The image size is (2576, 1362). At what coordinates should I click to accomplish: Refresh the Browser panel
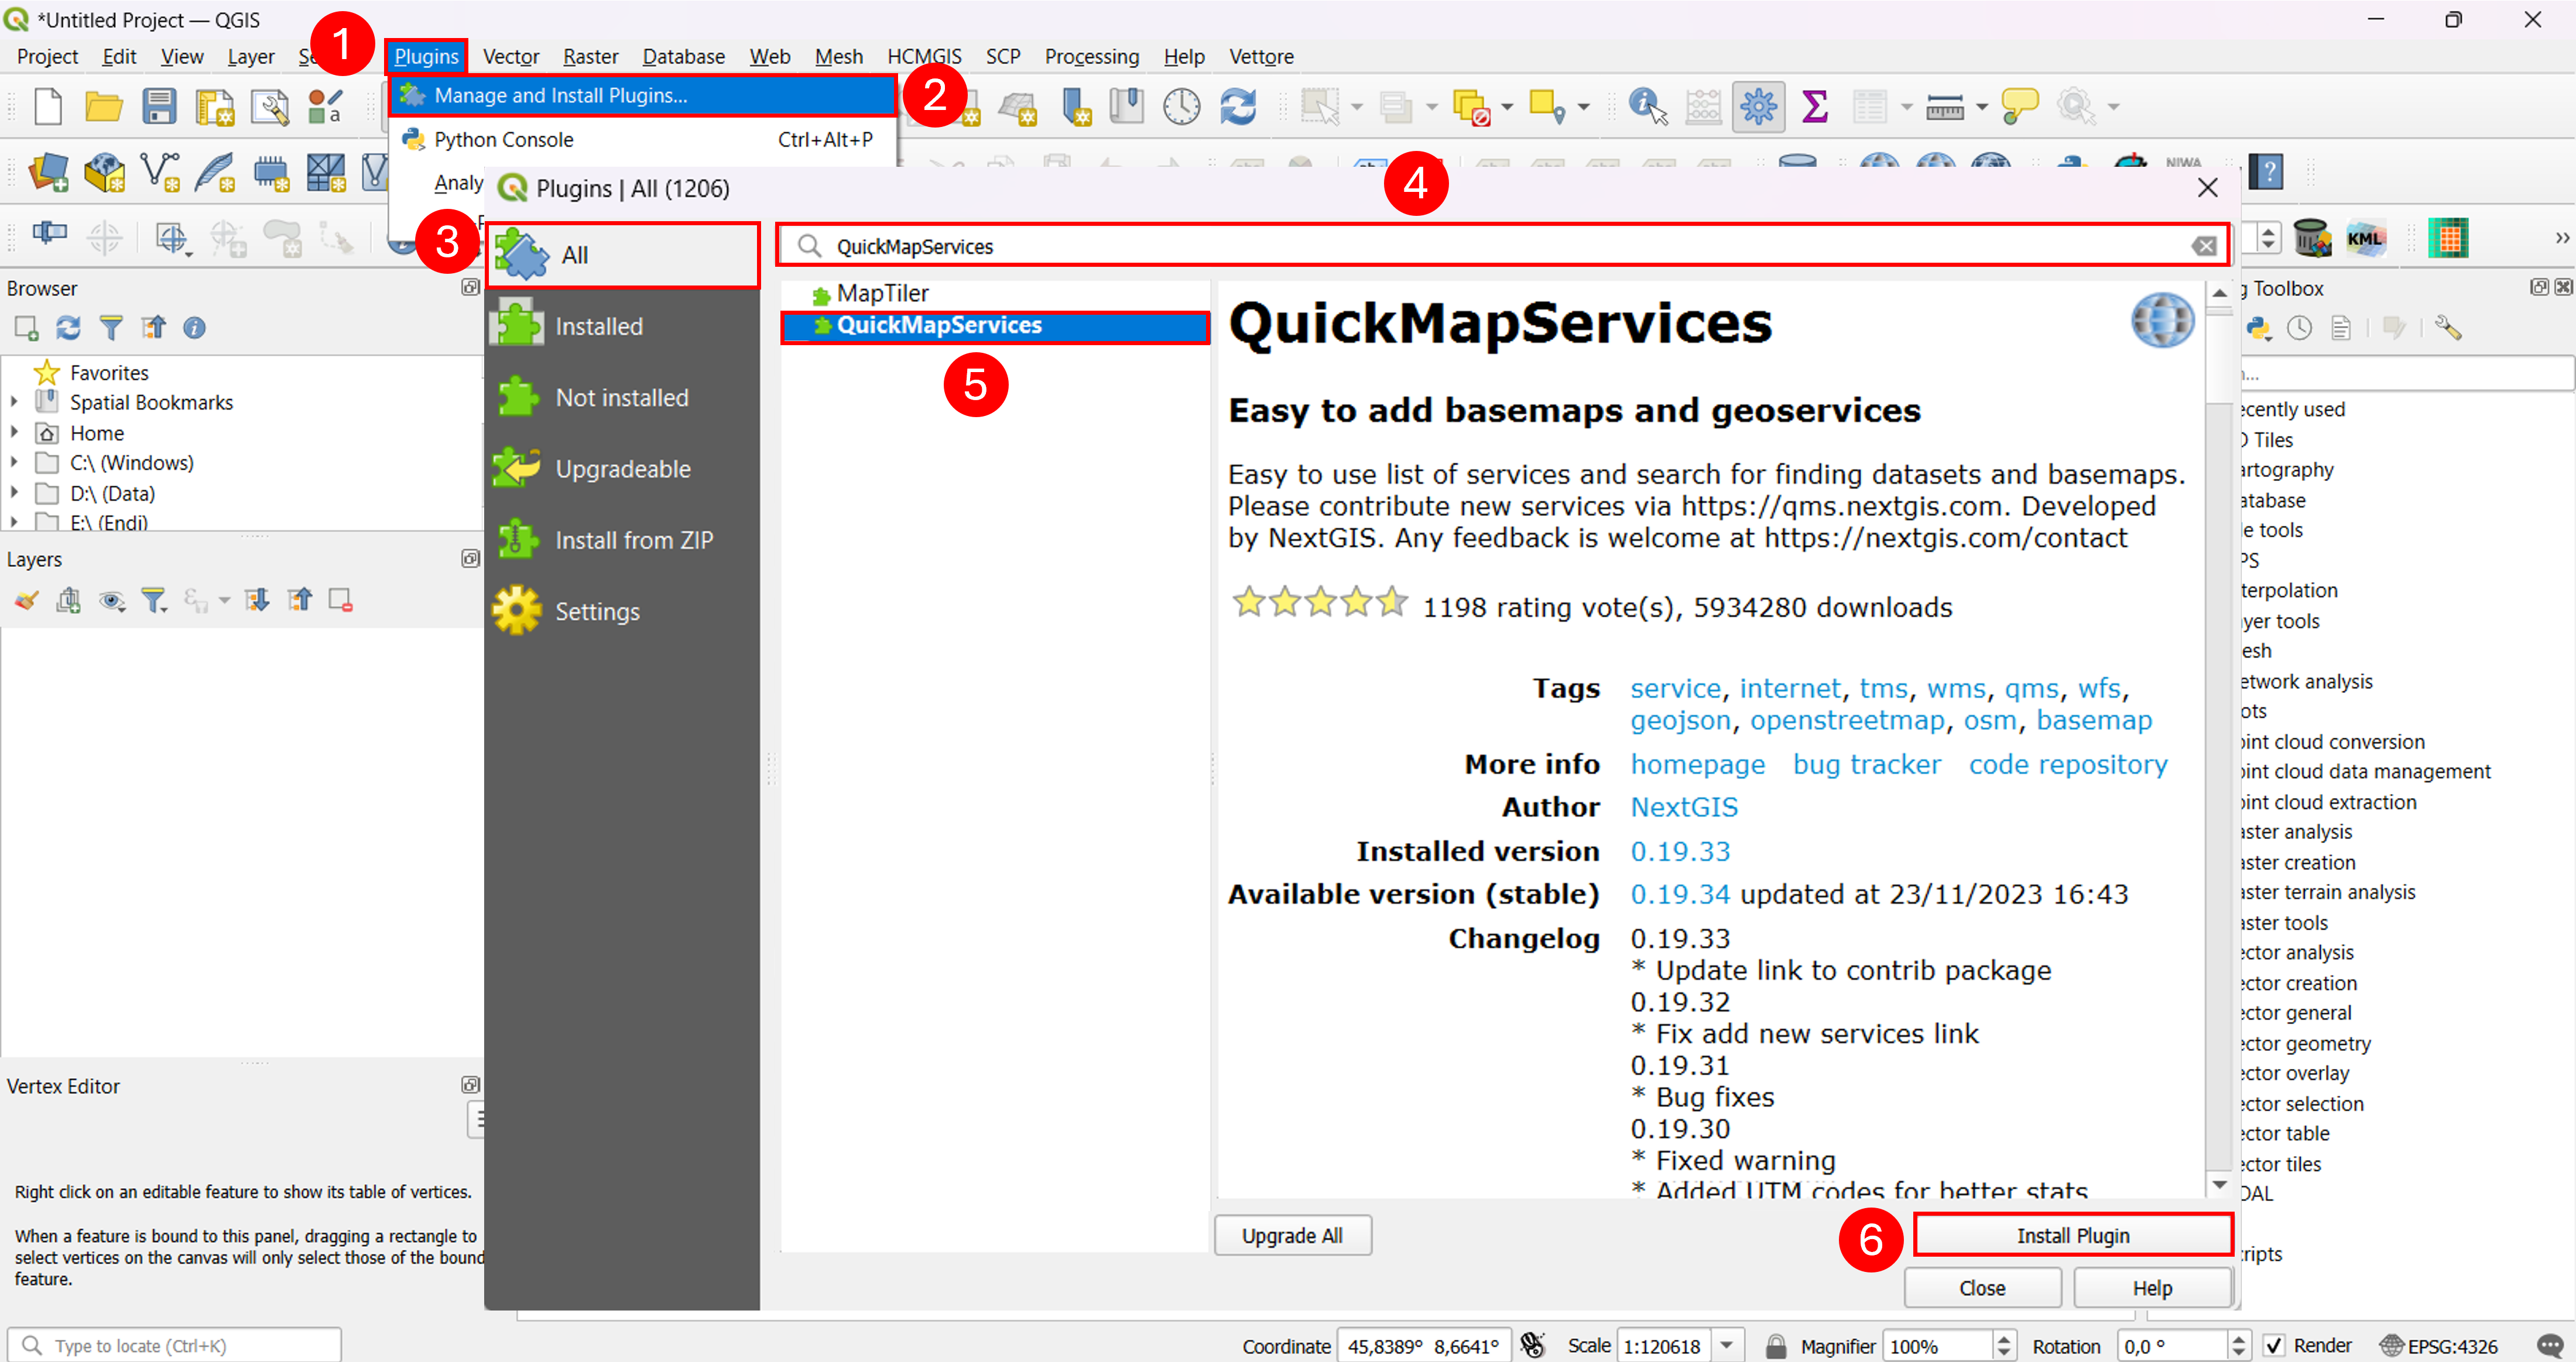pyautogui.click(x=68, y=328)
